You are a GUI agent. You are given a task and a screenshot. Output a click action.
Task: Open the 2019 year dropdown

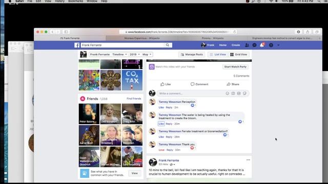[x=134, y=55]
